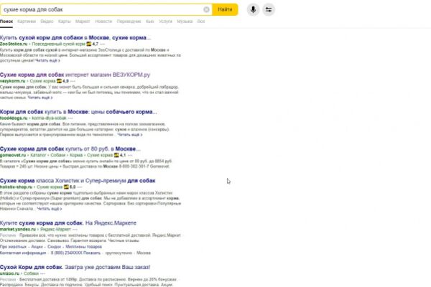Open result 'Сухие корма класса Холистик и Супер-премиум'
Viewport: 431px width, 287px height.
78,181
